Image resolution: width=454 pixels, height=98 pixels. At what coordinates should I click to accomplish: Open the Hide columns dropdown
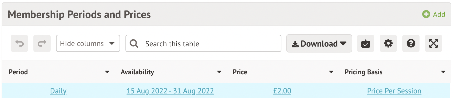pyautogui.click(x=88, y=43)
